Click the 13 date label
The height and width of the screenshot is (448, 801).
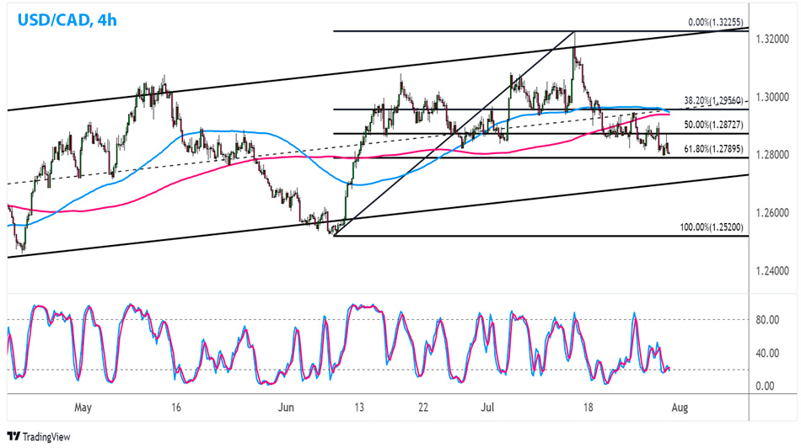pos(359,408)
